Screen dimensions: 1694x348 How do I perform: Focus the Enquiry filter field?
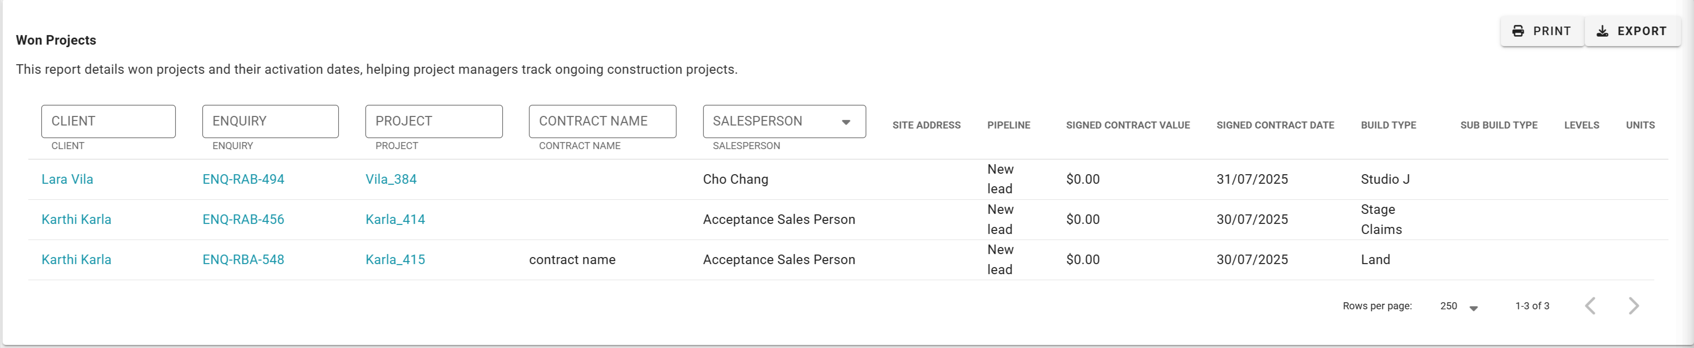point(270,122)
